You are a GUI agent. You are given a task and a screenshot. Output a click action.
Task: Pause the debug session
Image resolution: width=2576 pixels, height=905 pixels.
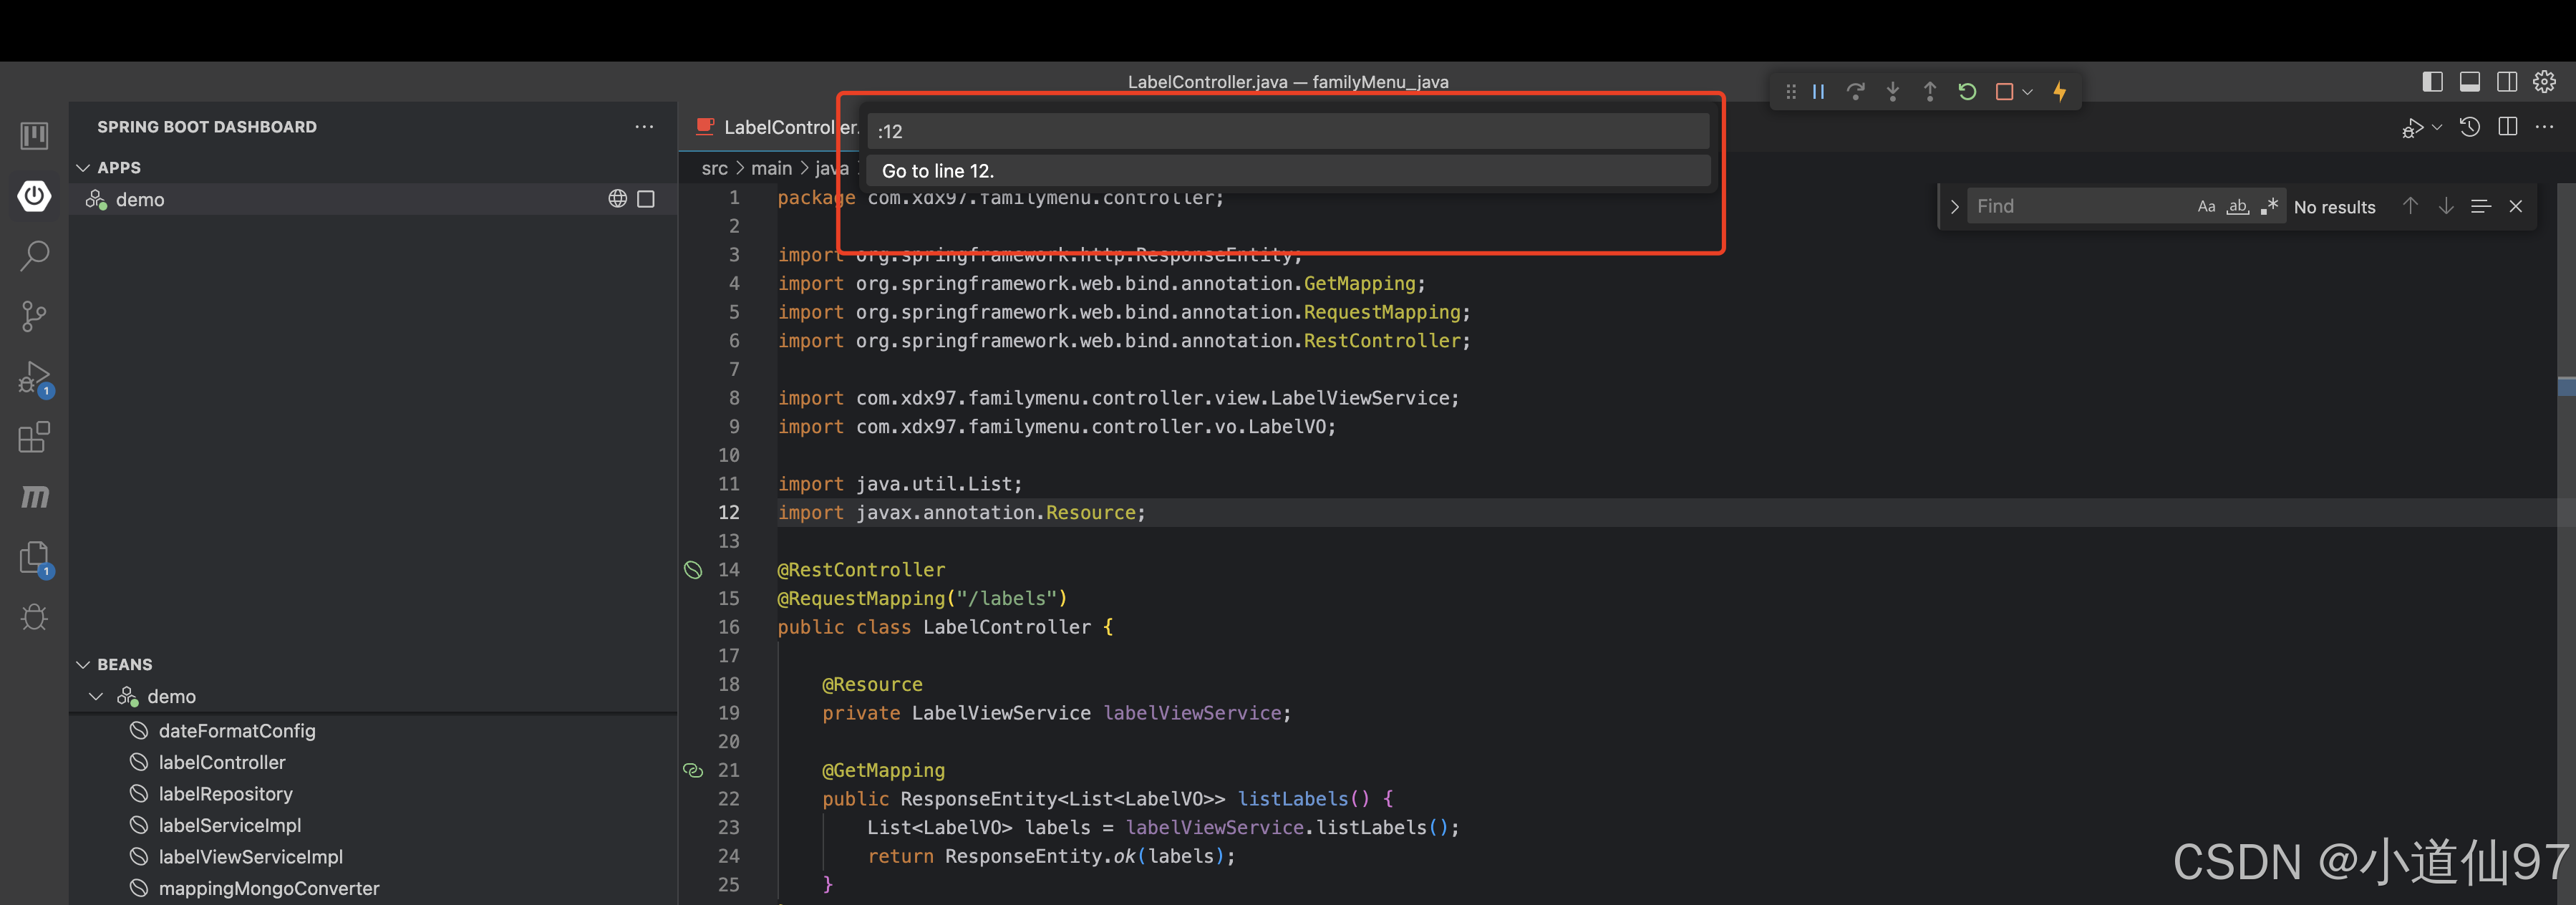pos(1818,92)
